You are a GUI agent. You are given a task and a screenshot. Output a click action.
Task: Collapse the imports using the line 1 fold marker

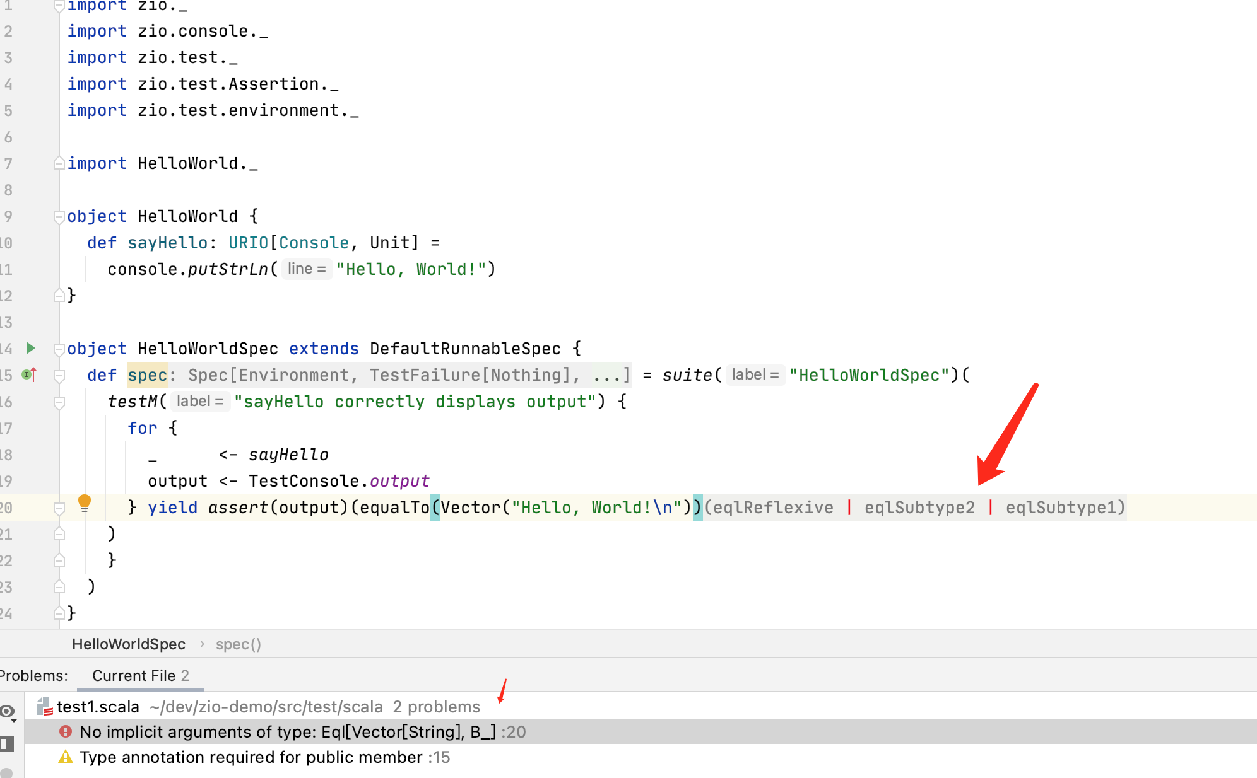pyautogui.click(x=59, y=6)
